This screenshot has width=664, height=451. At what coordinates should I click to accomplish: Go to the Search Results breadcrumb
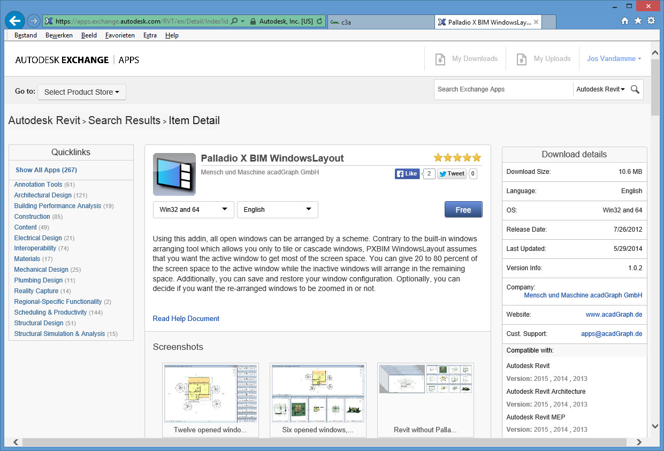pos(124,120)
